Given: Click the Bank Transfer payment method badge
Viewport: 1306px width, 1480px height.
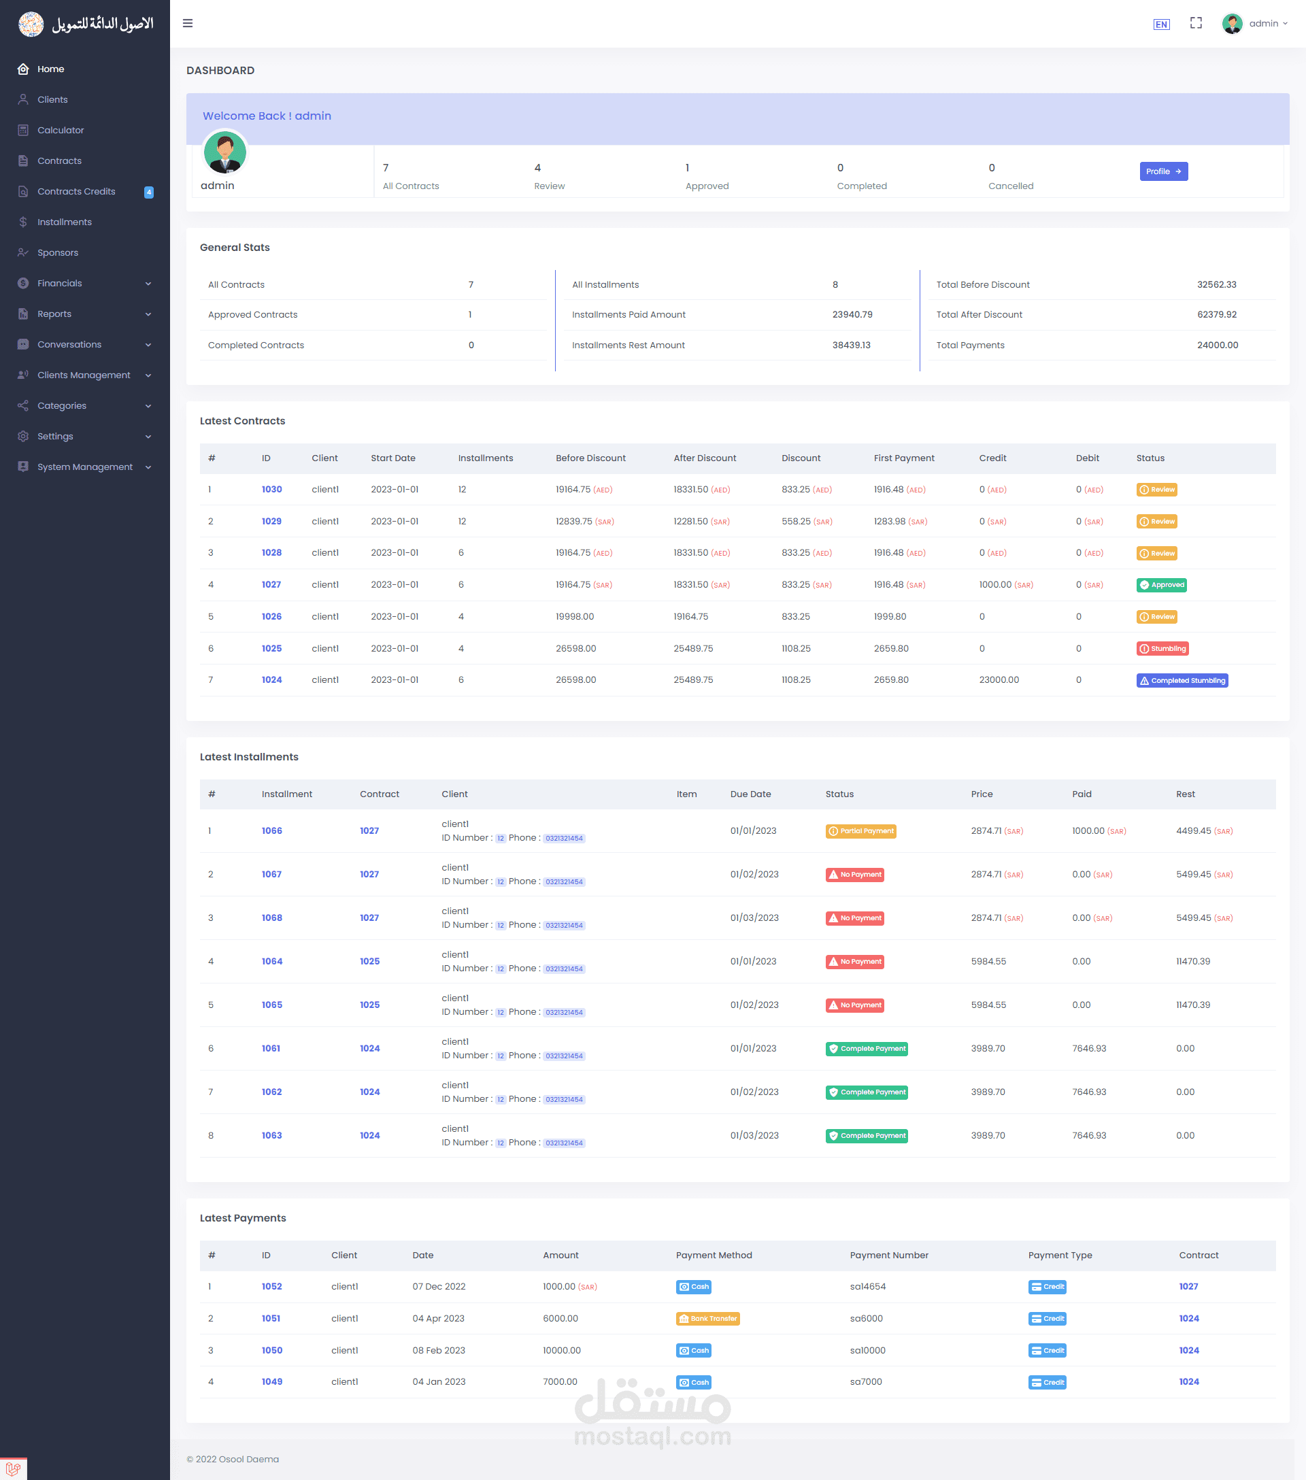Looking at the screenshot, I should click(x=707, y=1319).
